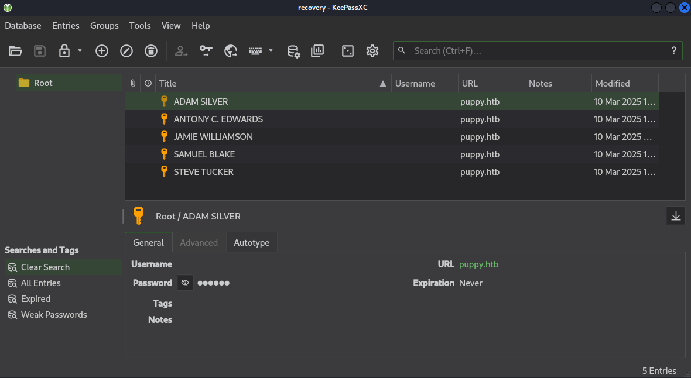Select Weak Passwords in Searches and Tags
Screen dimensions: 691x378
(54, 315)
